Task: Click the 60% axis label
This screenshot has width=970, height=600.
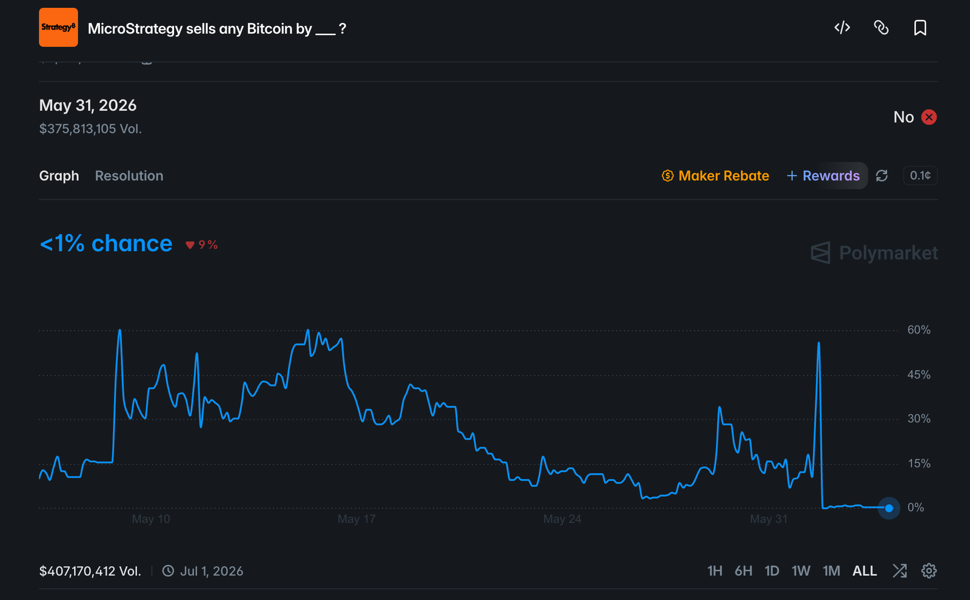Action: tap(918, 330)
